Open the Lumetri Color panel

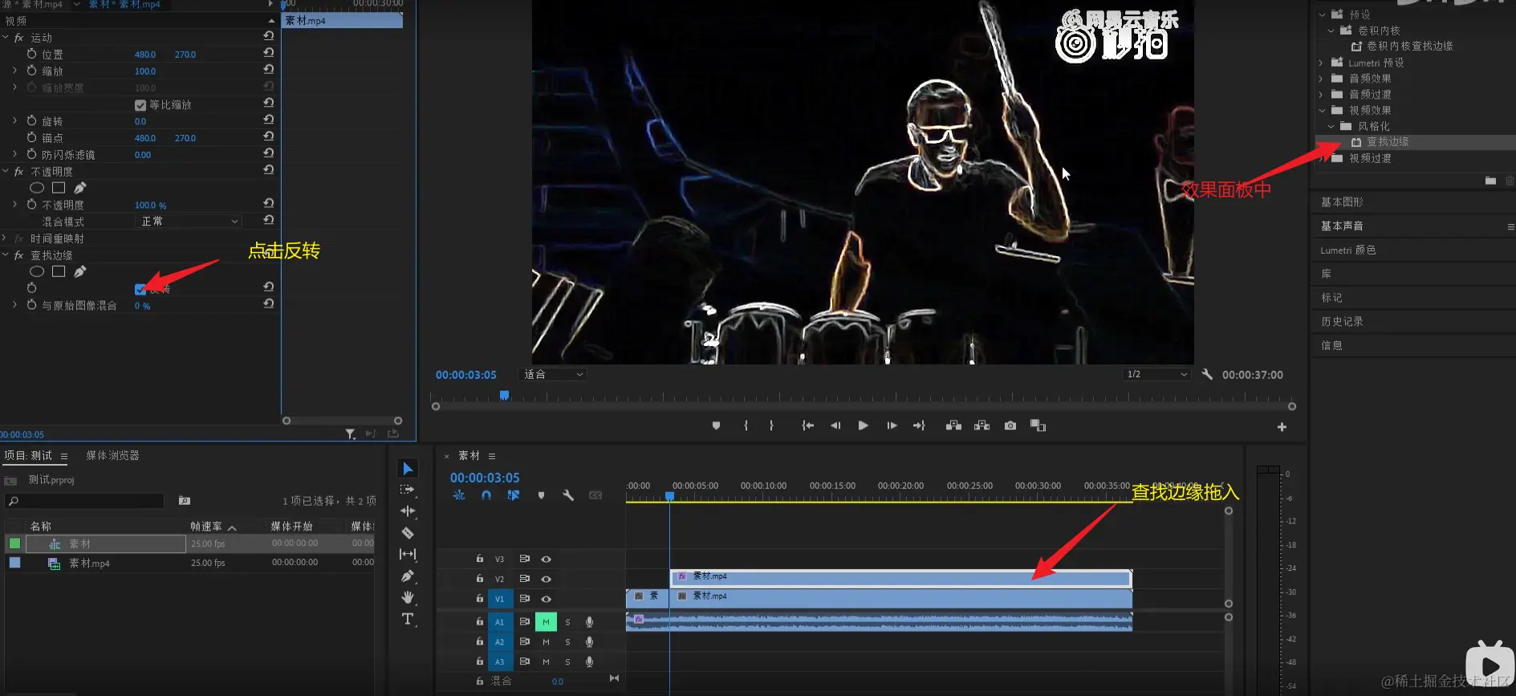click(x=1348, y=250)
